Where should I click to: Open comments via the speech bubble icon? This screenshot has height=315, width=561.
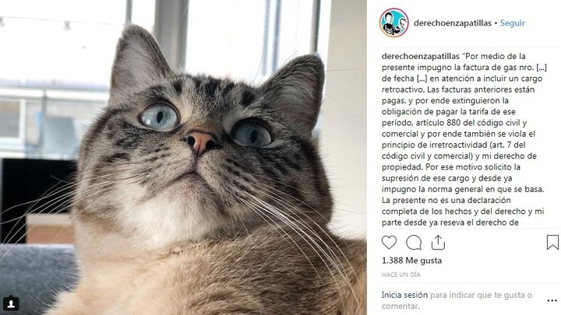pos(414,243)
